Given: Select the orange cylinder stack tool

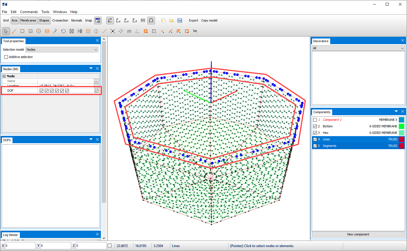Looking at the screenshot, I should click(x=47, y=31).
